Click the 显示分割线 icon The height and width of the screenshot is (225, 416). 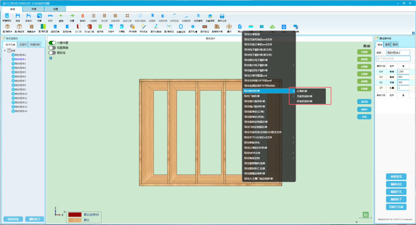click(156, 26)
